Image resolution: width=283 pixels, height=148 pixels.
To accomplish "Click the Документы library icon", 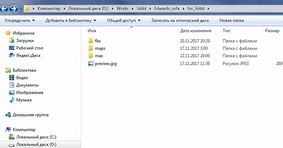I will (x=12, y=85).
